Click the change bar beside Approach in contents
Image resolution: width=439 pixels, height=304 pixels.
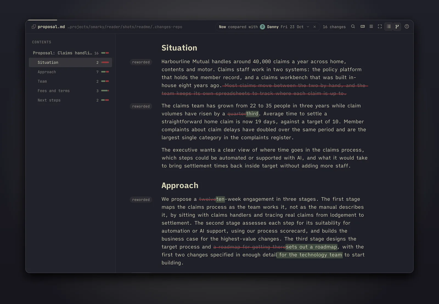click(105, 72)
